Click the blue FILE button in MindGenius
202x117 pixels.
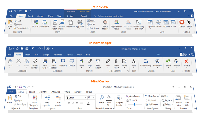coord(11,92)
